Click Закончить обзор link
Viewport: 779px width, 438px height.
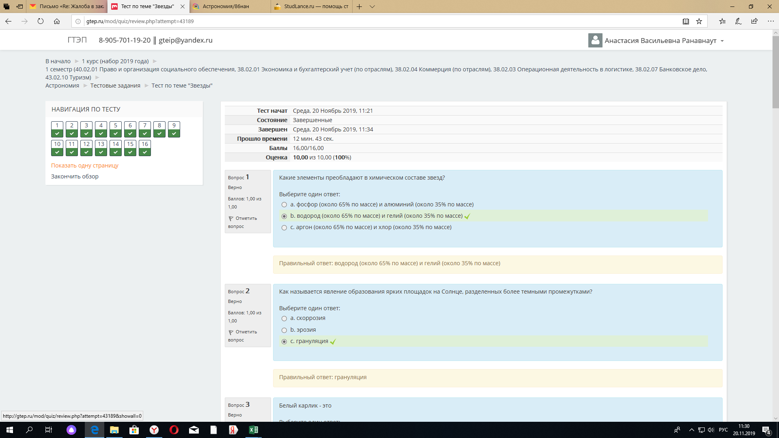[75, 176]
